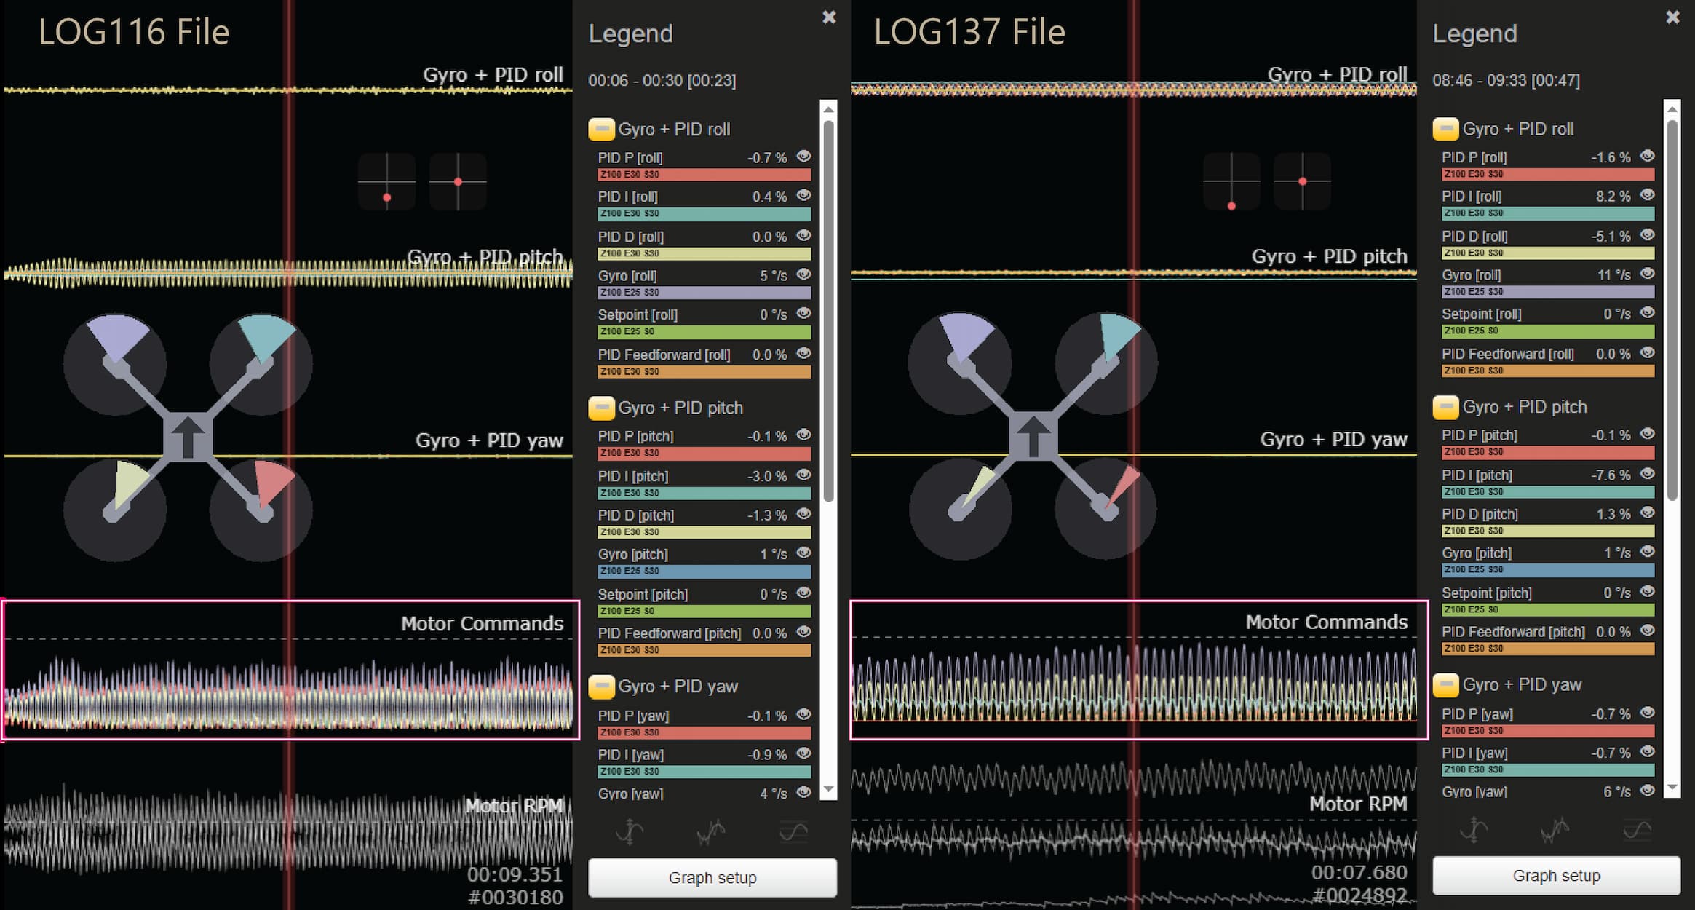Click the noisy waveform smoothing icon in LOG116 legend
Viewport: 1695px width, 910px height.
pos(711,831)
